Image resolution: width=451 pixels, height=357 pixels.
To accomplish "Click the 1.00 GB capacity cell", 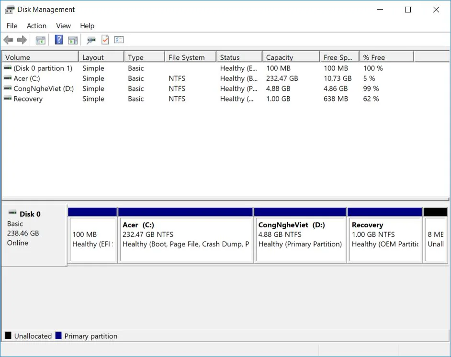I will click(x=278, y=99).
